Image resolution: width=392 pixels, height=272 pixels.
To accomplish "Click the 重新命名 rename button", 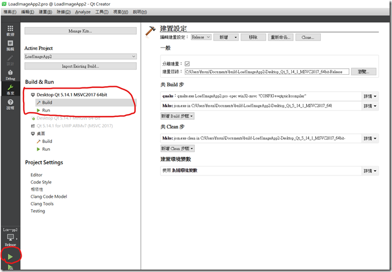I will pyautogui.click(x=280, y=37).
